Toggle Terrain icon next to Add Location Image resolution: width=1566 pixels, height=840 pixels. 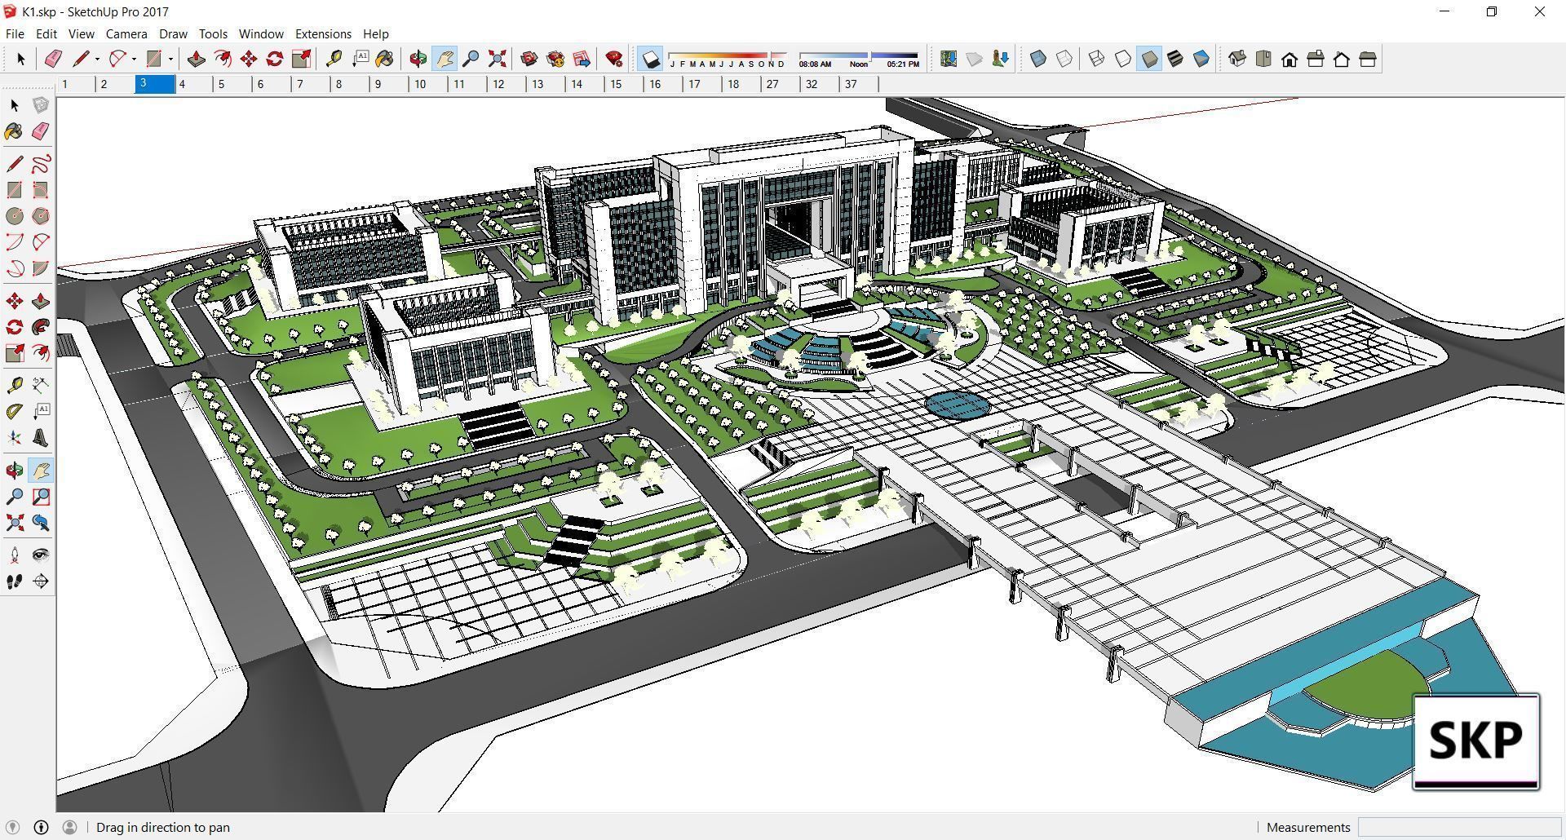click(975, 59)
